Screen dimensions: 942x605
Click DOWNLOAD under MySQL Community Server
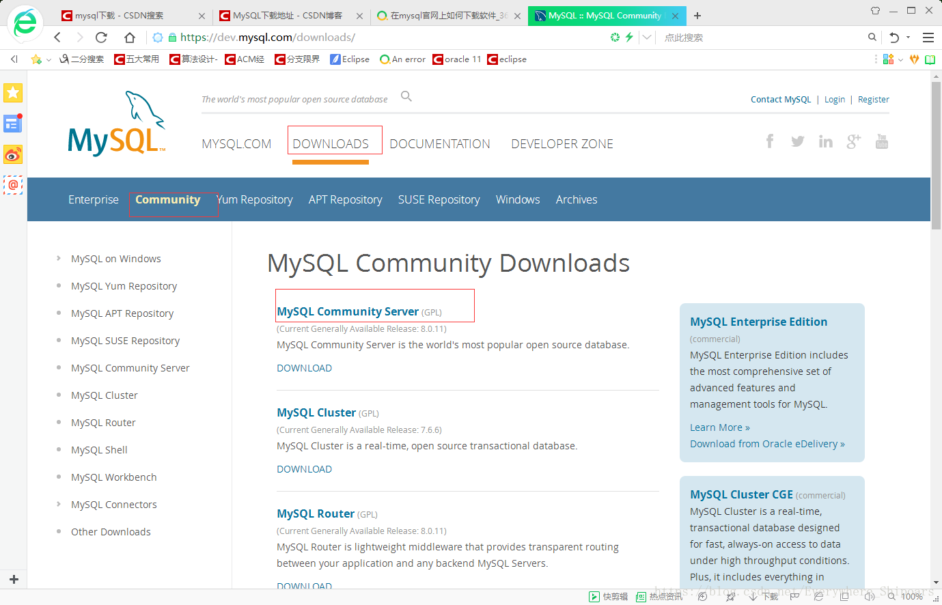pyautogui.click(x=304, y=368)
